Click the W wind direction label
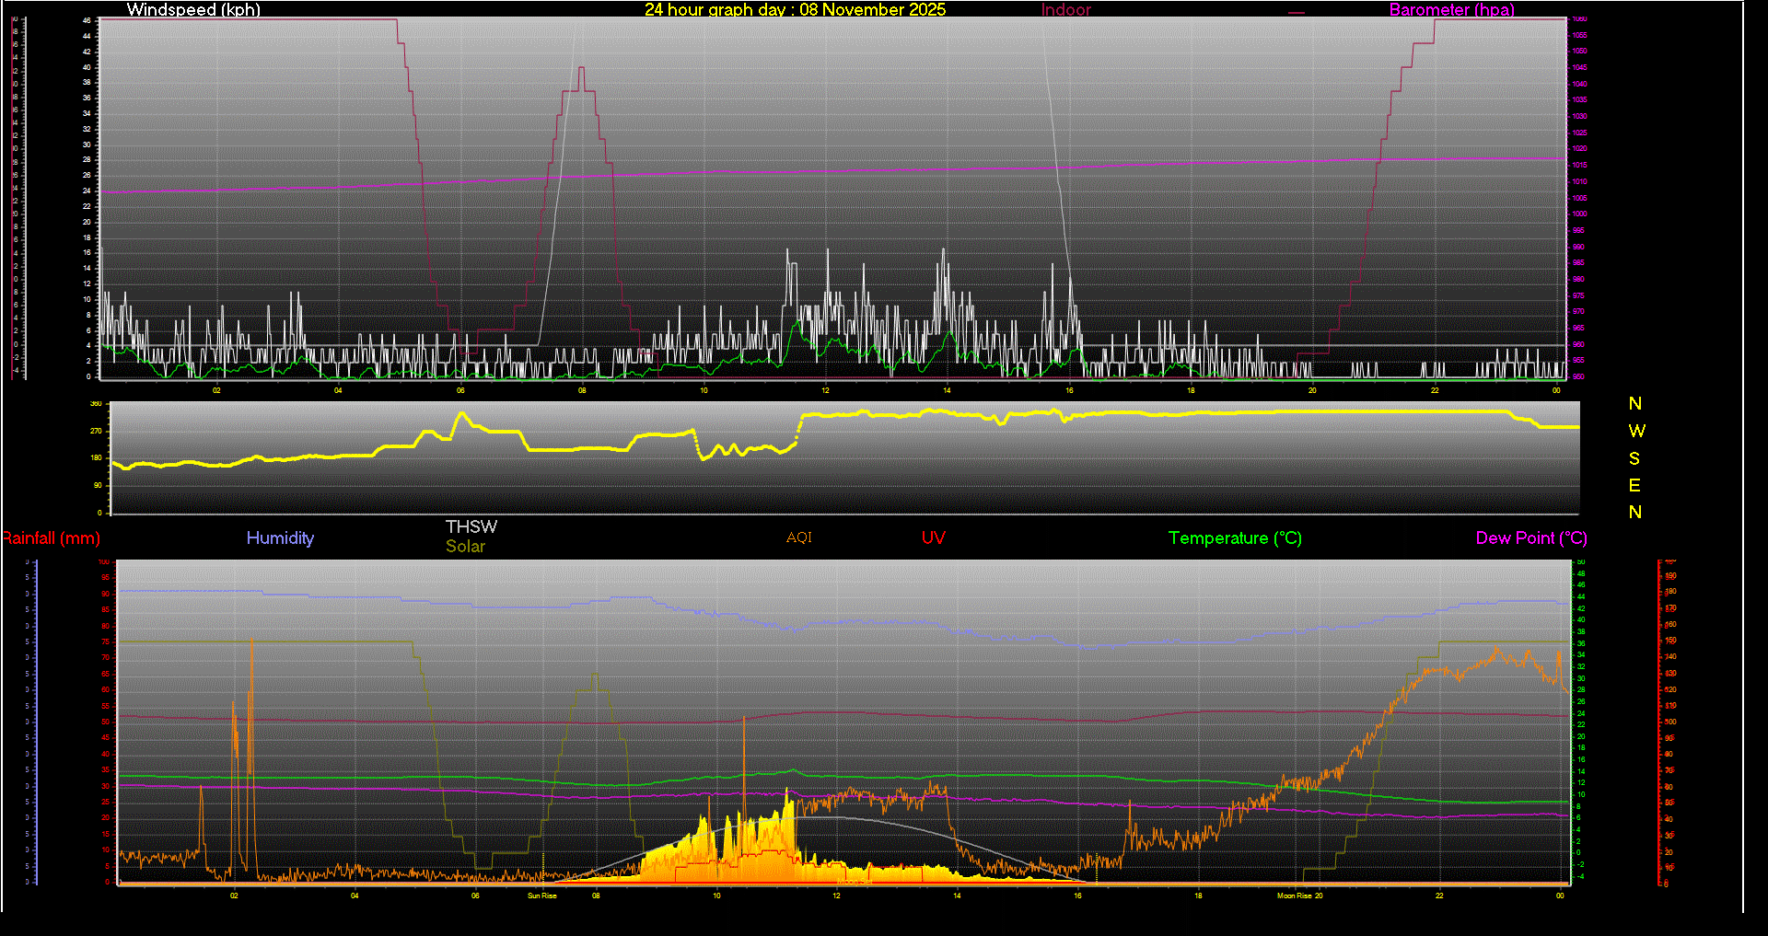Screen dimensions: 1768x936 [1636, 431]
